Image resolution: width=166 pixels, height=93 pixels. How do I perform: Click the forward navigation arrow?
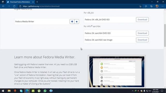9,6
